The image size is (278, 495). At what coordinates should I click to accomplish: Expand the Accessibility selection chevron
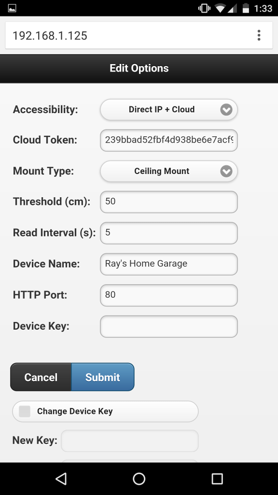pos(226,110)
